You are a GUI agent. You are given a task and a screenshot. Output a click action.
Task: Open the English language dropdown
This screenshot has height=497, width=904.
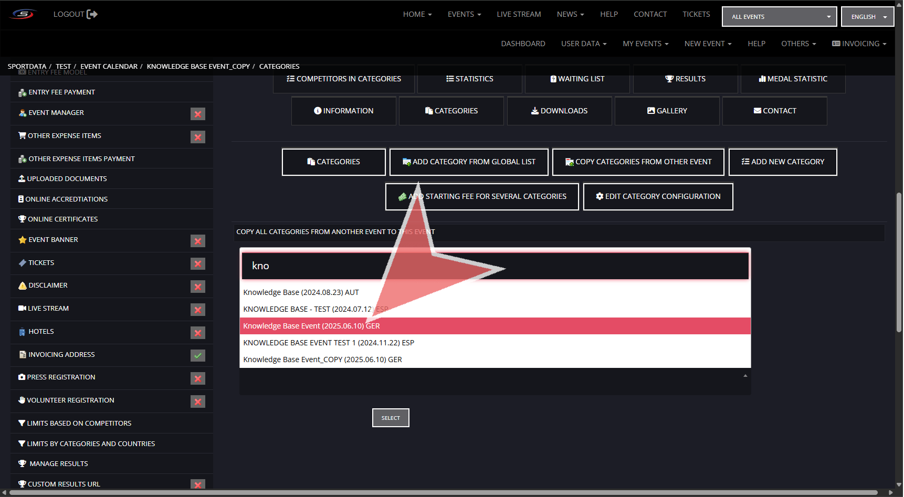[867, 17]
